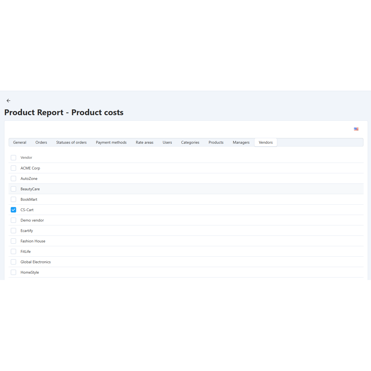This screenshot has width=371, height=371.
Task: Go to Statuses of orders tab
Action: [x=71, y=142]
